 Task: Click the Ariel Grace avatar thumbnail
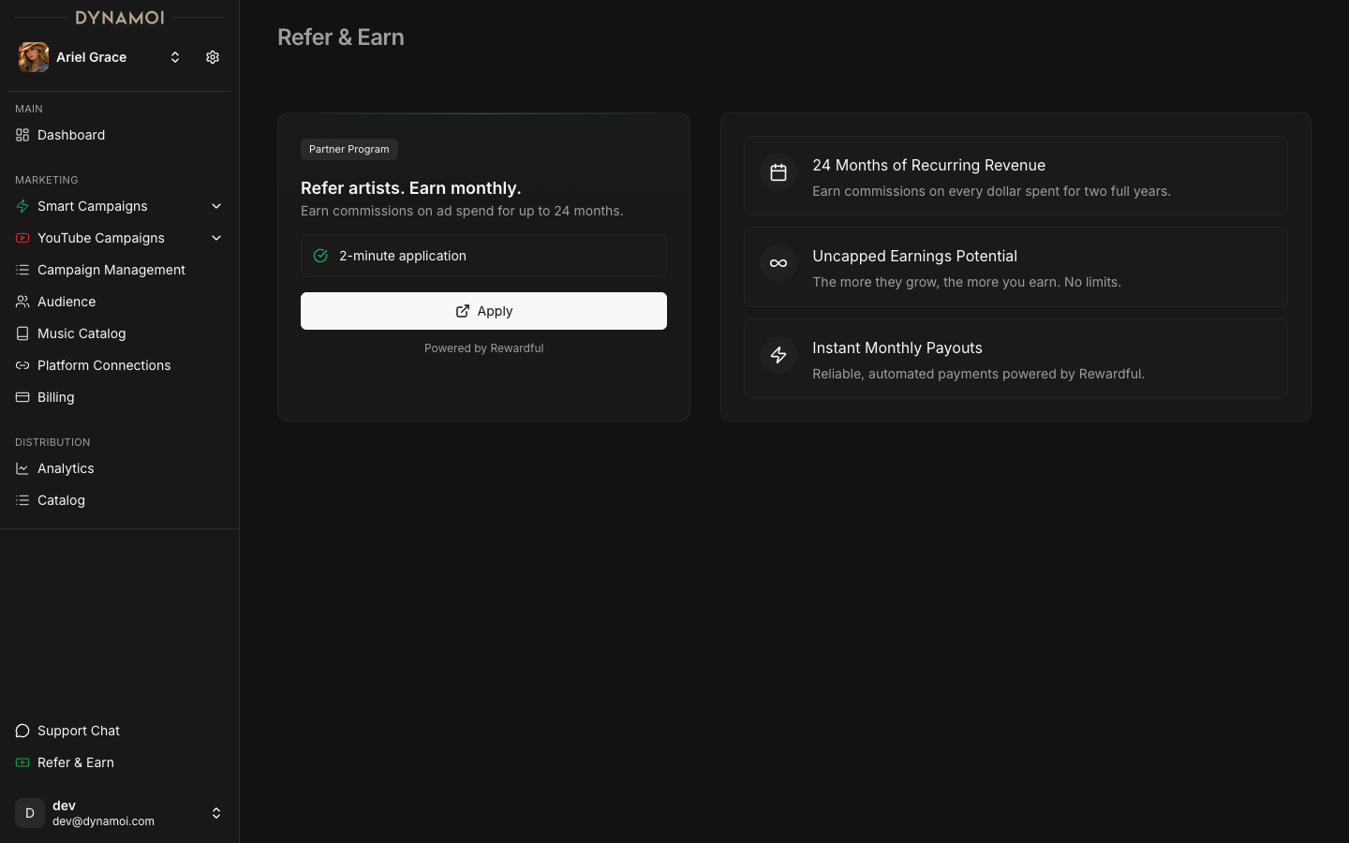33,57
